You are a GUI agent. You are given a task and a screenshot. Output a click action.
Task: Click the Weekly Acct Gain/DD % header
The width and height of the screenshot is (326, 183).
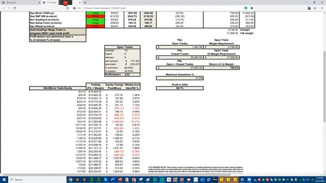coord(132,86)
